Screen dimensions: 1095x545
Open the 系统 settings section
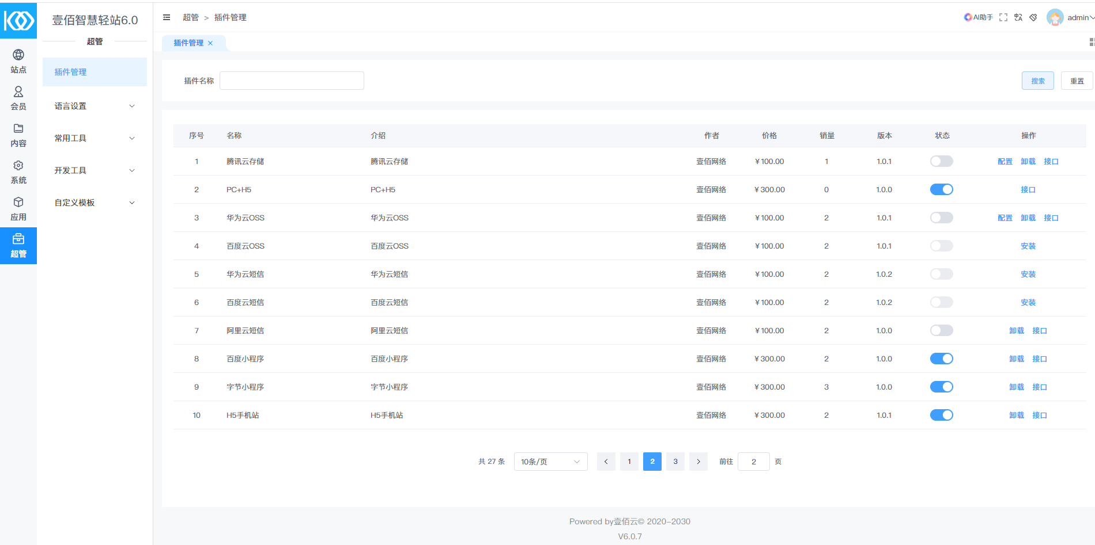point(18,171)
